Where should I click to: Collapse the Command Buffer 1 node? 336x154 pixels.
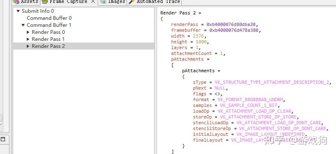point(23,25)
